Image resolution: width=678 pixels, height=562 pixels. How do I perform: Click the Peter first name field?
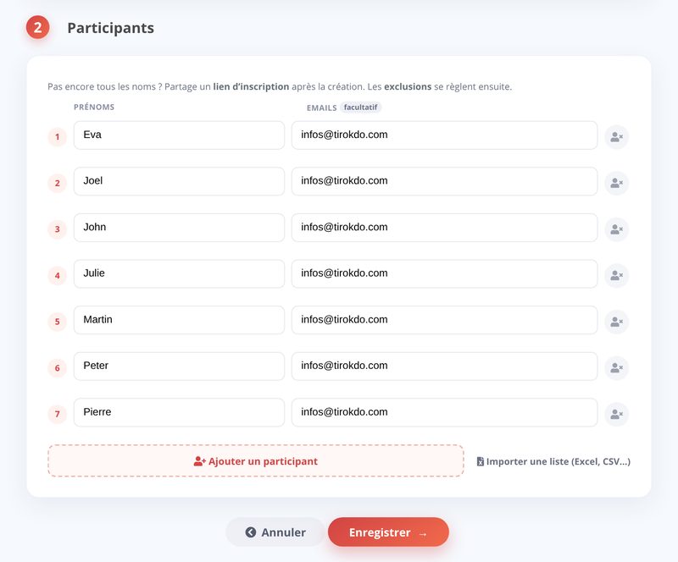tap(179, 366)
